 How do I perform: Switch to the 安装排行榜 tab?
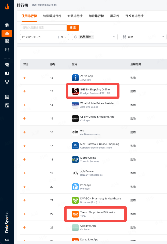[x=75, y=16]
